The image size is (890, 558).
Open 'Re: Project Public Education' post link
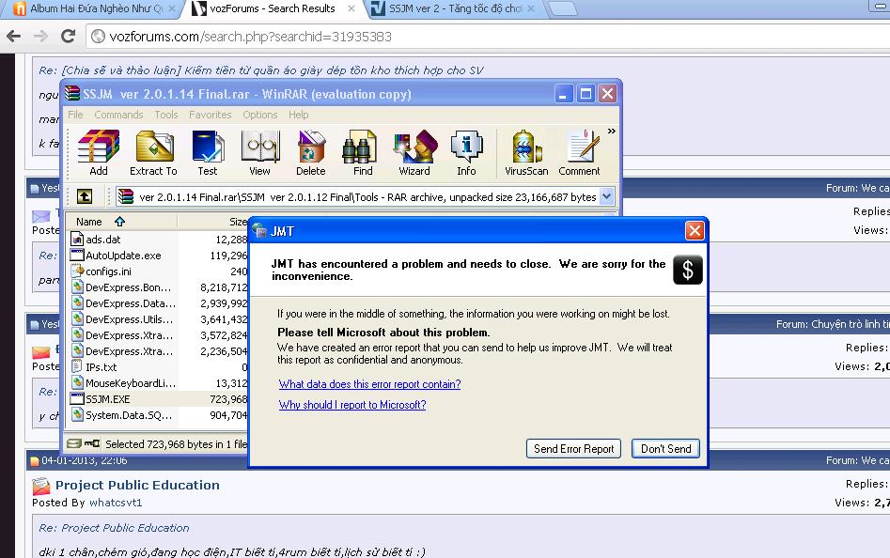tap(114, 527)
